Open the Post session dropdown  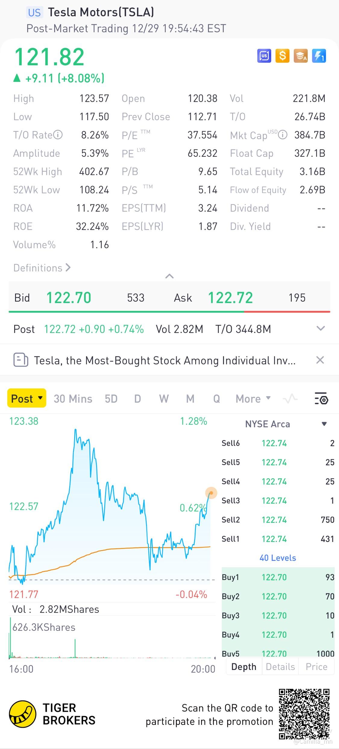click(27, 398)
